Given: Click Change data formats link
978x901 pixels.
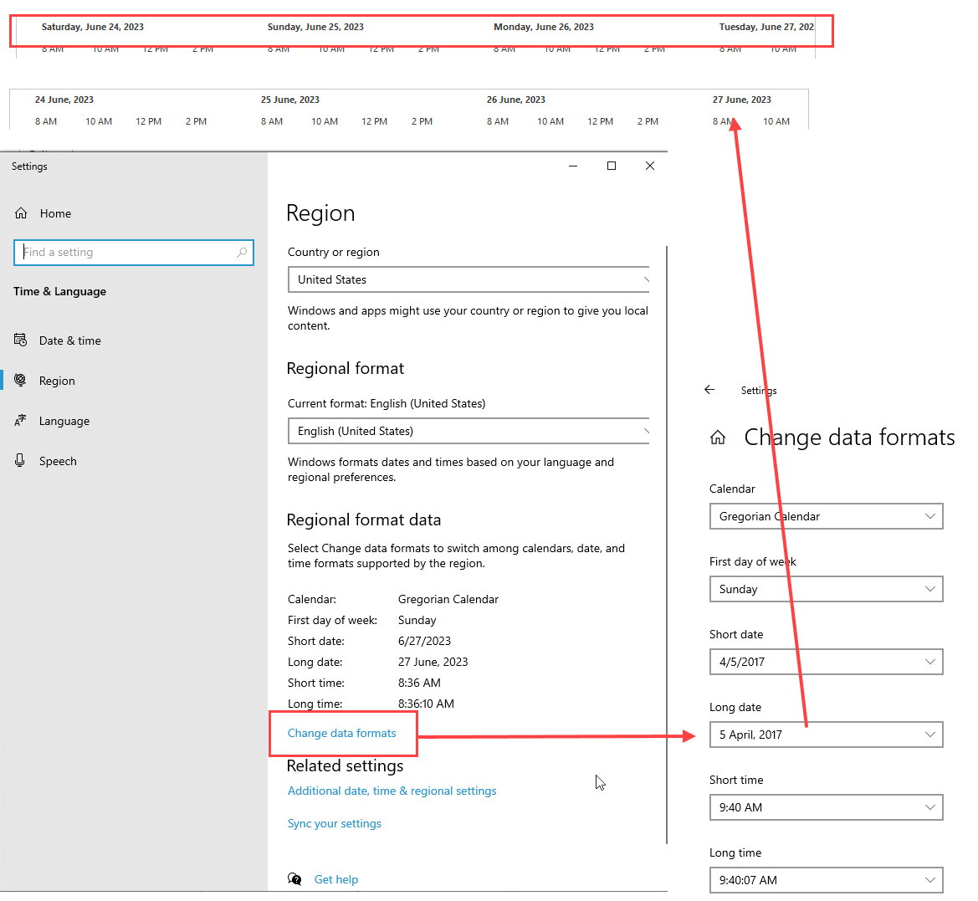Looking at the screenshot, I should [342, 734].
